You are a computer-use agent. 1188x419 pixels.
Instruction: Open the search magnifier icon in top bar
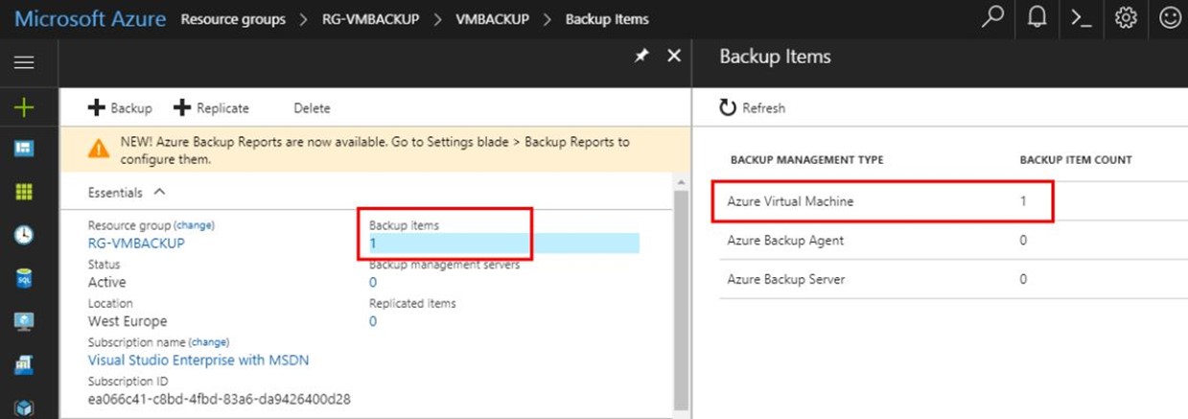(992, 17)
